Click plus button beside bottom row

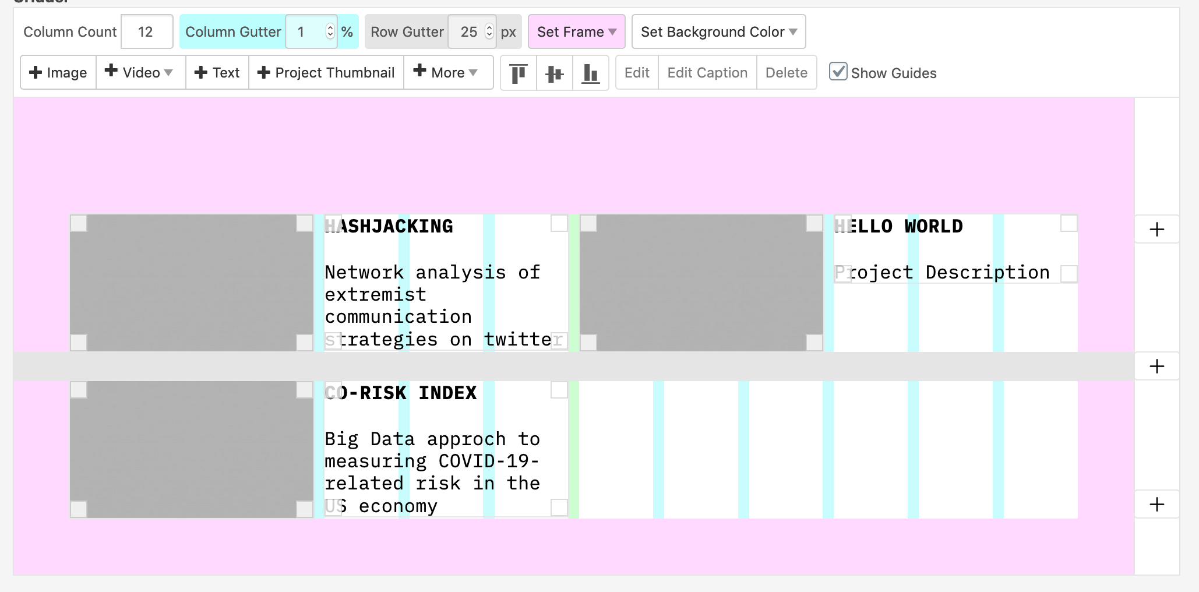(x=1156, y=505)
